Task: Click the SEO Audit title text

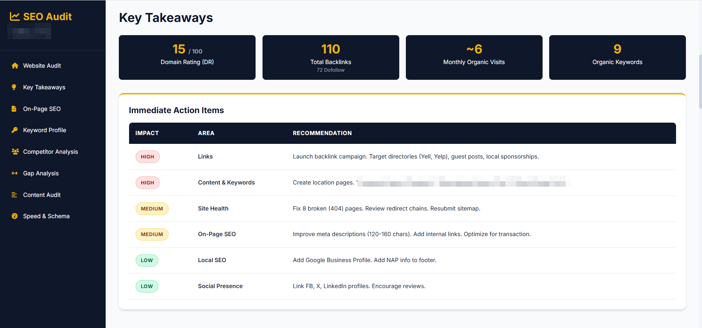Action: click(48, 16)
